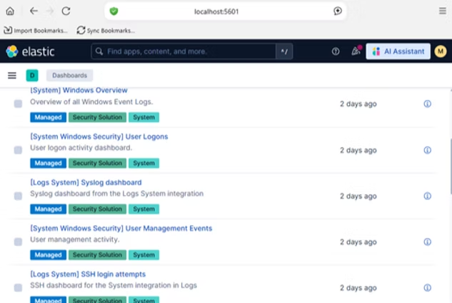
Task: Open the AI Assistant
Action: click(398, 51)
